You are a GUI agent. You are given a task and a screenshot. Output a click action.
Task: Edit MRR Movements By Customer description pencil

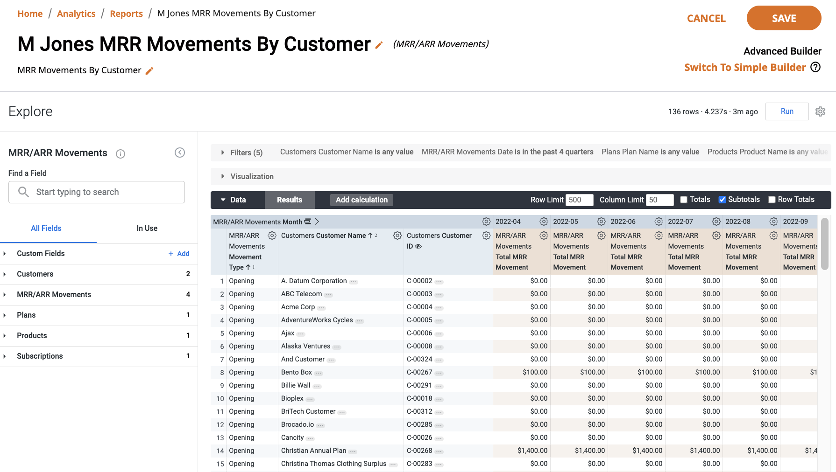(149, 71)
